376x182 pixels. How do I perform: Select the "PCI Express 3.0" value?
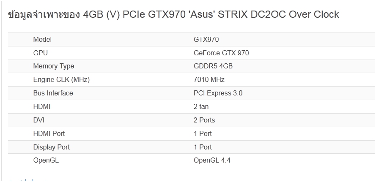218,93
